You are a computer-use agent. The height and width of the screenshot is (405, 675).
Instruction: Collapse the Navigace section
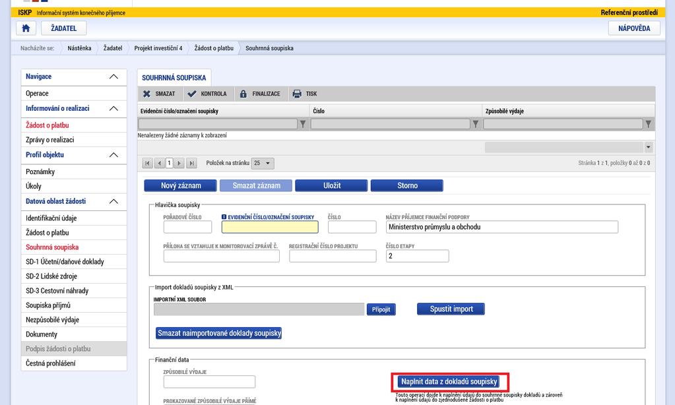pyautogui.click(x=113, y=77)
